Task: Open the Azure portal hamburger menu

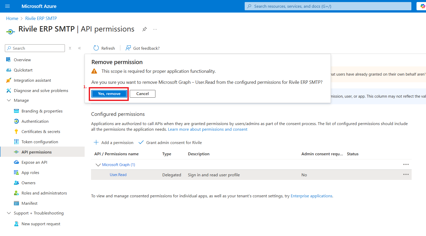Action: click(7, 6)
